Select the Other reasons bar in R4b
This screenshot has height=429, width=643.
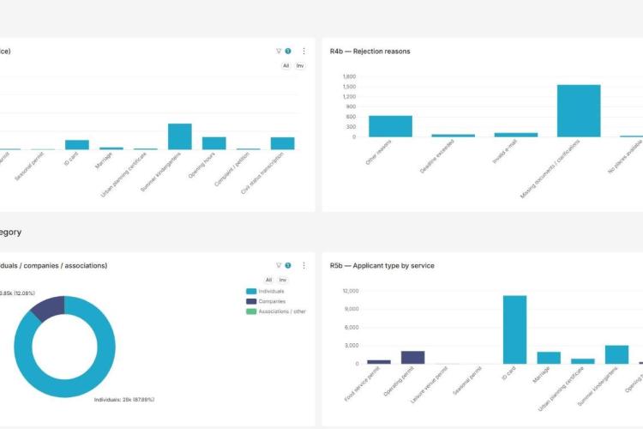(x=390, y=126)
